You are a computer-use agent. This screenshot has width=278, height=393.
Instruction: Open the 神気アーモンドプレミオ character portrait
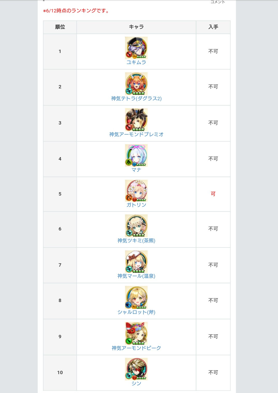click(x=136, y=120)
